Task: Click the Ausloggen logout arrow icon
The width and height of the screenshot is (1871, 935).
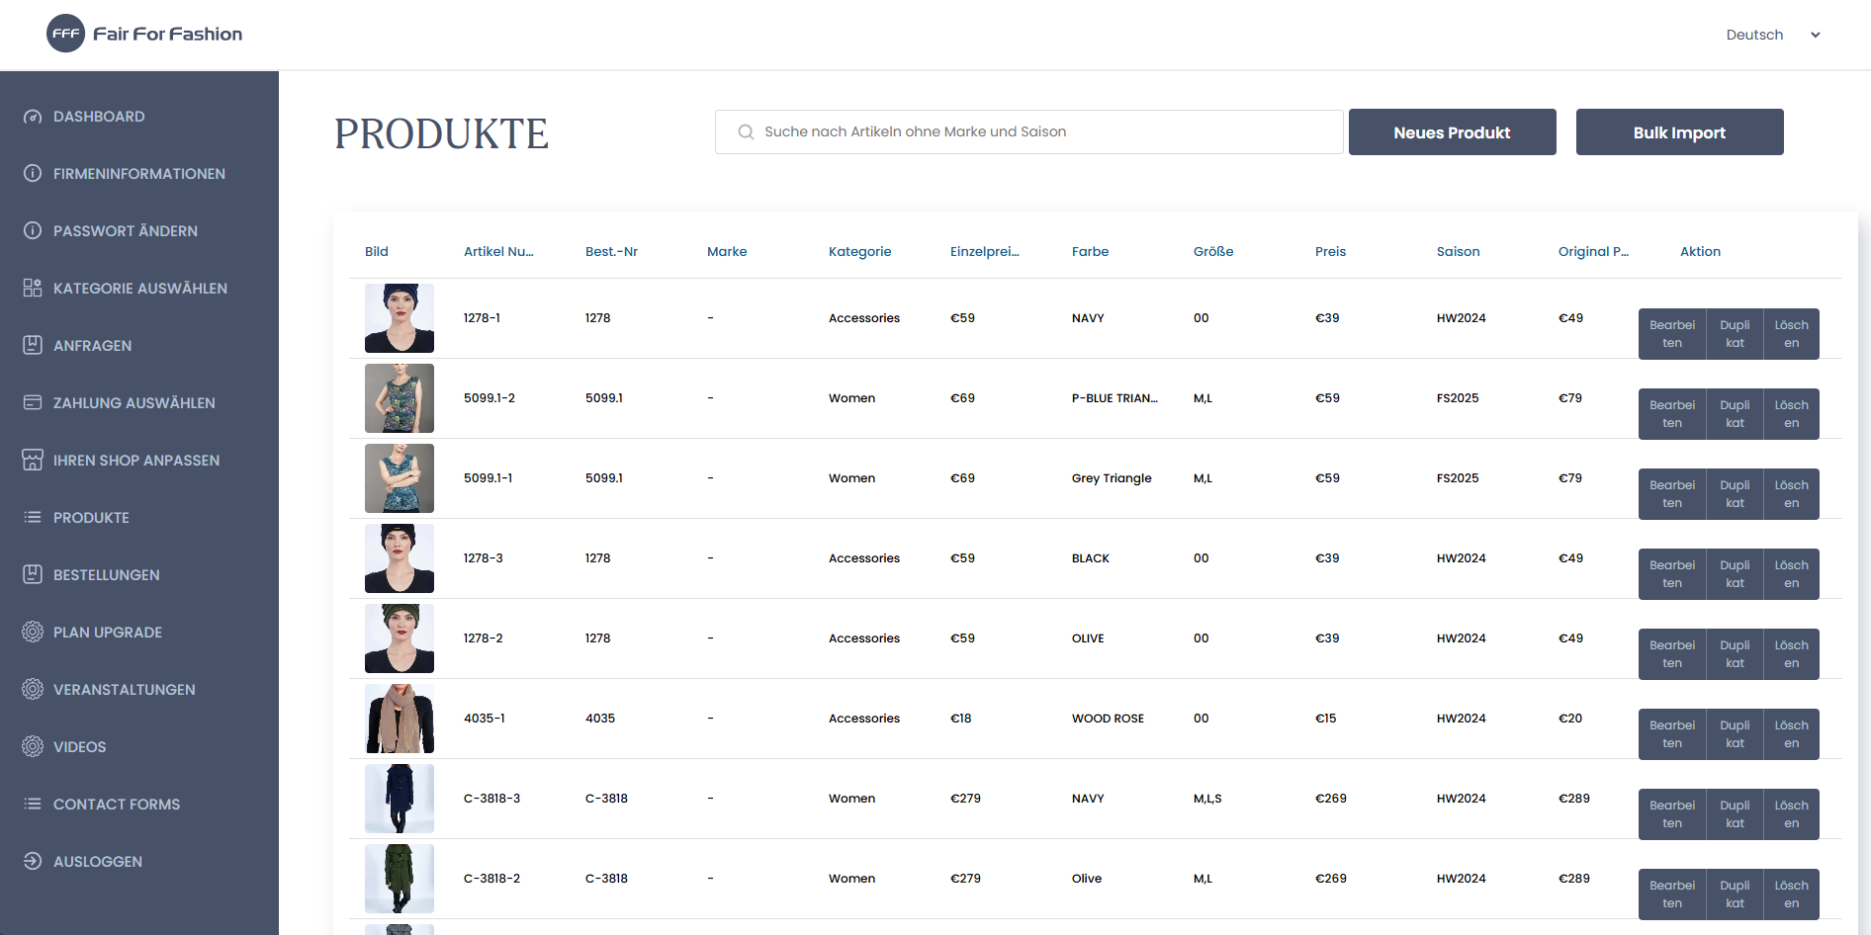Action: click(33, 862)
